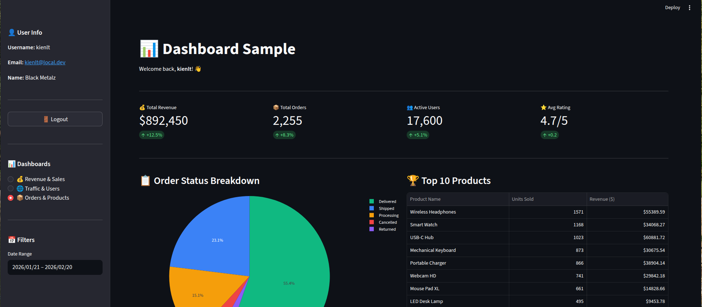
Task: Click the star icon beside Avg Rating
Action: pyautogui.click(x=544, y=108)
